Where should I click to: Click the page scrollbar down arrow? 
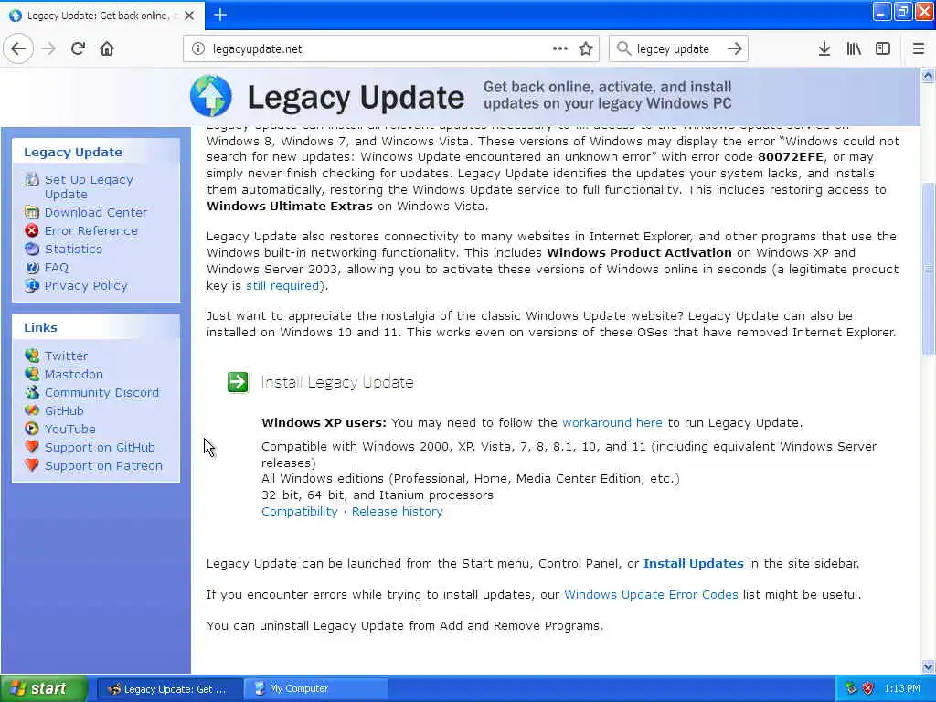pos(928,666)
